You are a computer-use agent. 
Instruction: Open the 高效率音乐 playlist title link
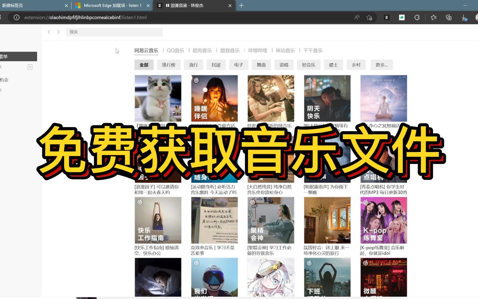[x=213, y=251]
